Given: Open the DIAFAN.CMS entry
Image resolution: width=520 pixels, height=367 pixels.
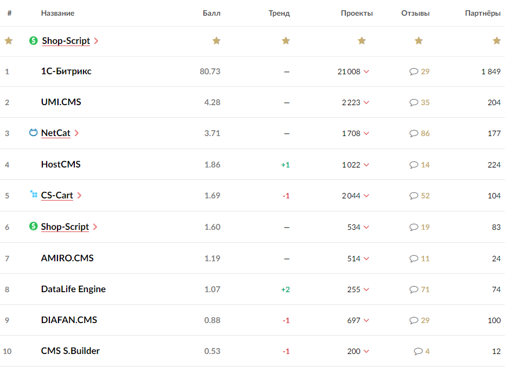Looking at the screenshot, I should tap(69, 320).
